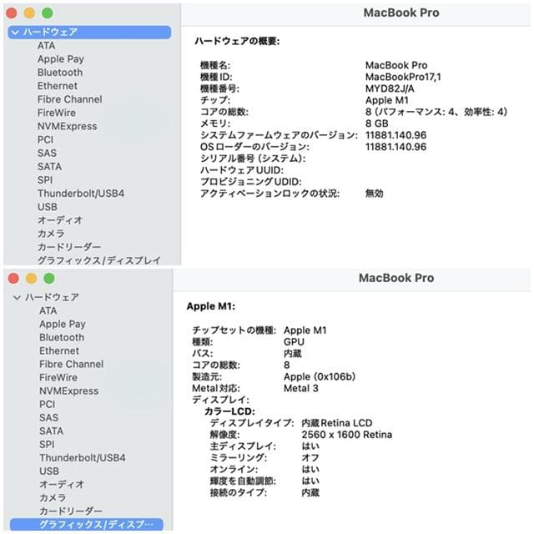534x534 pixels.
Task: Click memory value 8 GB
Action: pos(376,123)
